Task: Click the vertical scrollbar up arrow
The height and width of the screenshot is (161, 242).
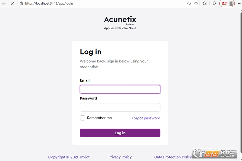Action: (x=241, y=10)
